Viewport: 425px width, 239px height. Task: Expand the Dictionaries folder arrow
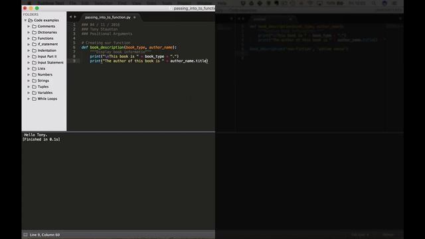(x=29, y=33)
